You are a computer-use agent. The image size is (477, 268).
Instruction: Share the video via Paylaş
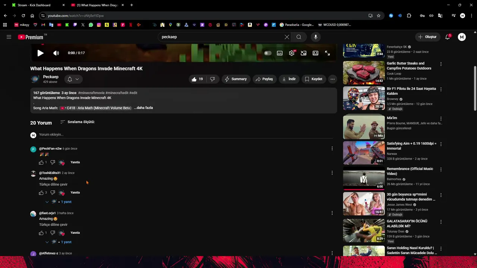tap(264, 79)
